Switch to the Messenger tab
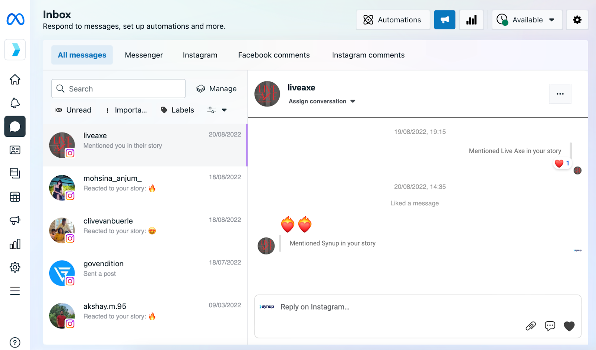Viewport: 596px width, 350px height. pos(144,55)
